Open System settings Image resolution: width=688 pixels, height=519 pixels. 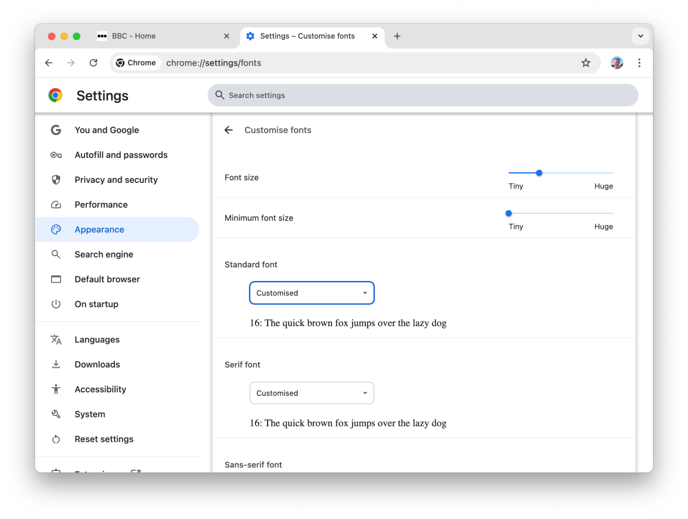117,414
